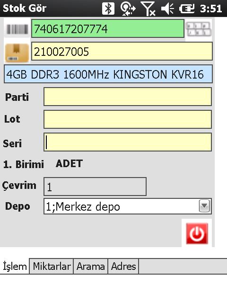The image size is (227, 303).
Task: Focus the Lot input field
Action: point(128,119)
